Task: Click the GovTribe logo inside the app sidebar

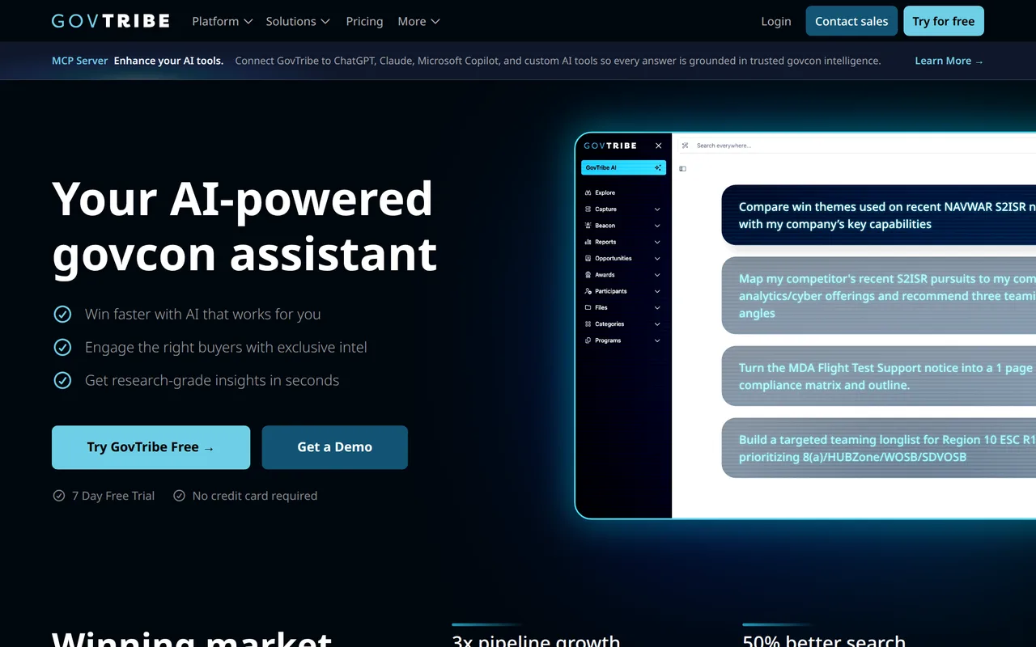Action: coord(610,146)
